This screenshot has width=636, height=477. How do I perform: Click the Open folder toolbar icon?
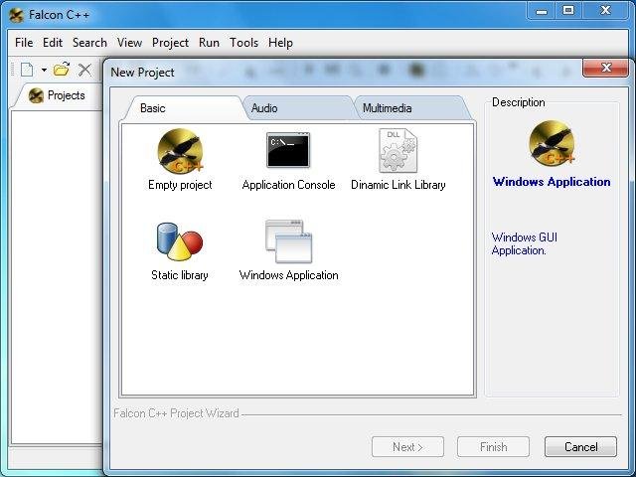click(62, 70)
